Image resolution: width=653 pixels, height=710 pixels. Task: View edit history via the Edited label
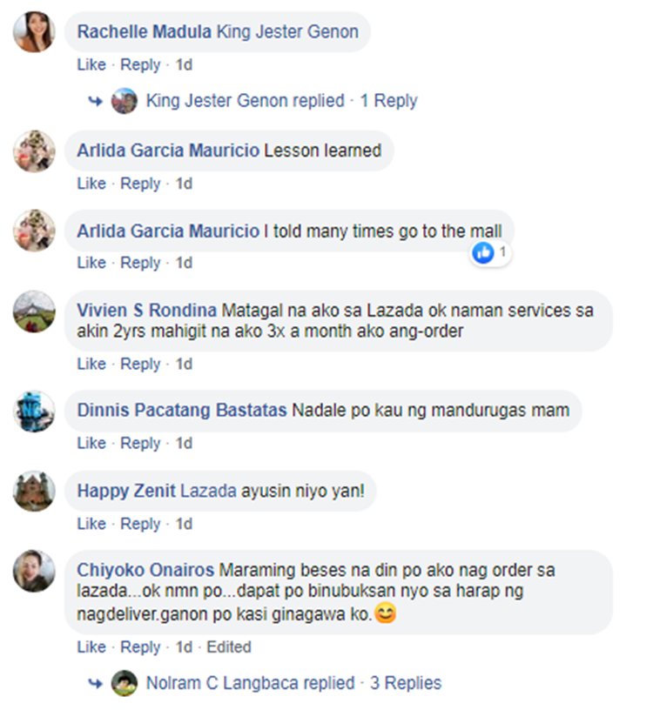(x=228, y=647)
